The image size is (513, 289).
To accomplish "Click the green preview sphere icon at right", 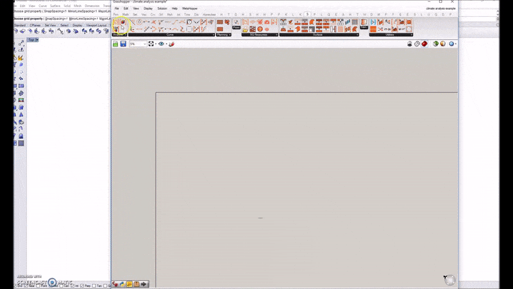I will [435, 44].
